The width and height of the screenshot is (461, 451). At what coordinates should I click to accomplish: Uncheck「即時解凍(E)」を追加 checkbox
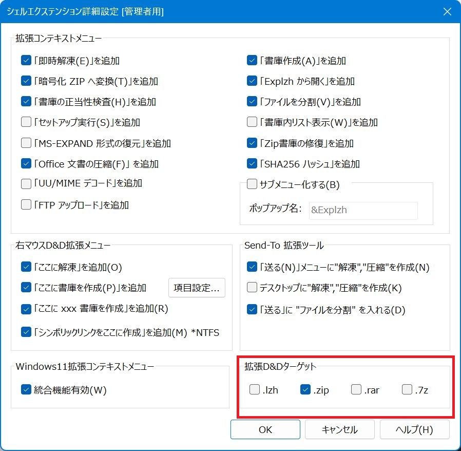(27, 61)
